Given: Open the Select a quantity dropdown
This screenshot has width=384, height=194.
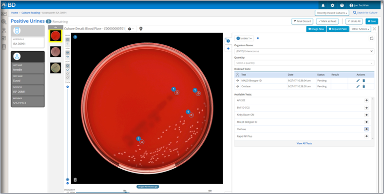Looking at the screenshot, I should pyautogui.click(x=304, y=63).
